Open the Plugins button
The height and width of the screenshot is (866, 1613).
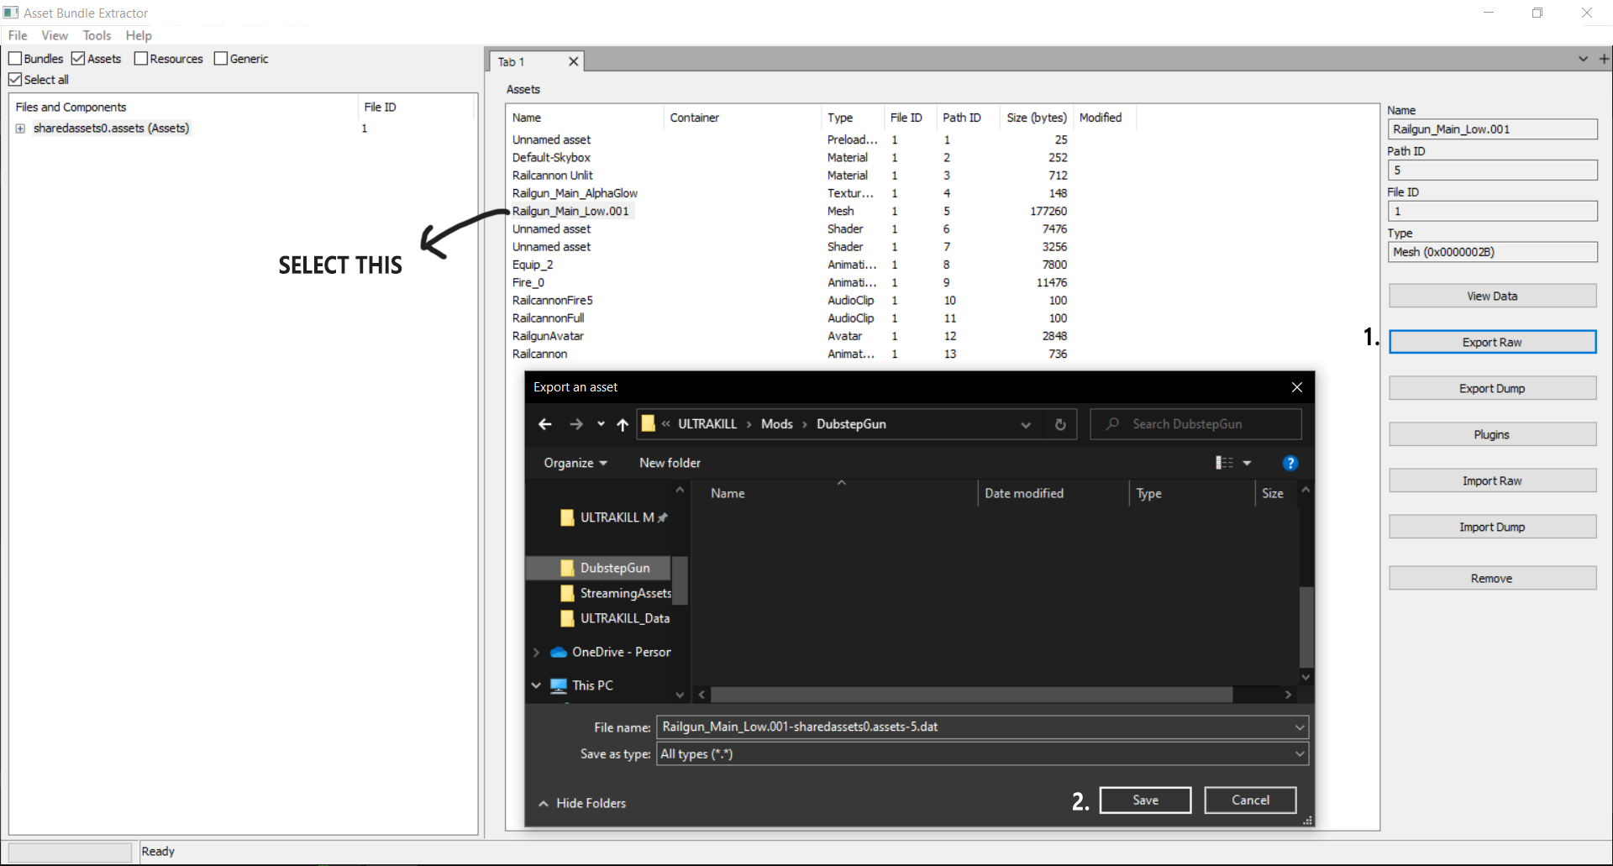click(1492, 434)
